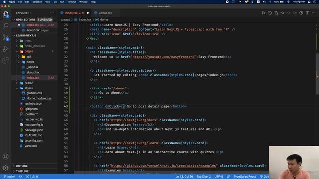Click the Synchronize Changes icon in status bar

click(20, 177)
